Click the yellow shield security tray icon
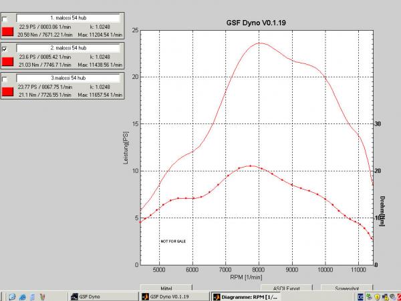Screen dimensions: 401x301 [377, 297]
